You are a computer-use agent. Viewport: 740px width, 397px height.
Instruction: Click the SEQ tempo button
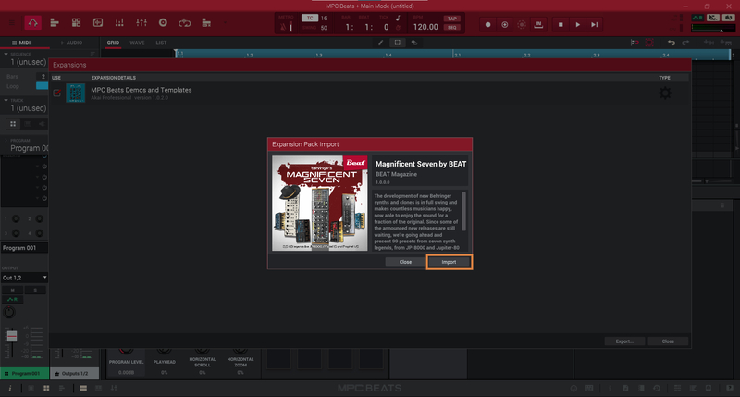point(451,28)
